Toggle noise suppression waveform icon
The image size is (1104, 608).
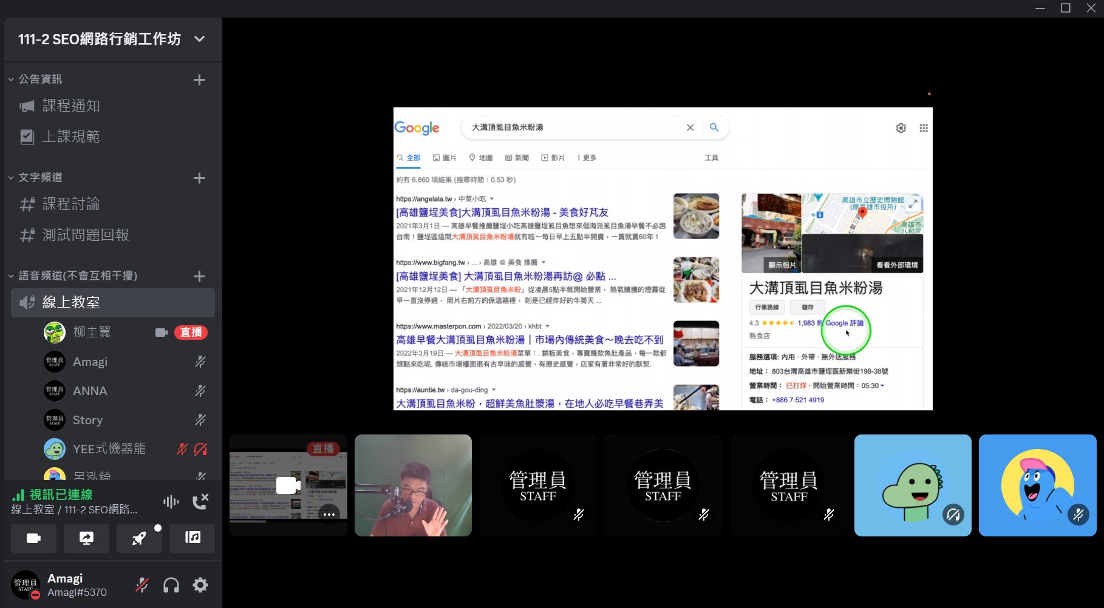pos(171,502)
